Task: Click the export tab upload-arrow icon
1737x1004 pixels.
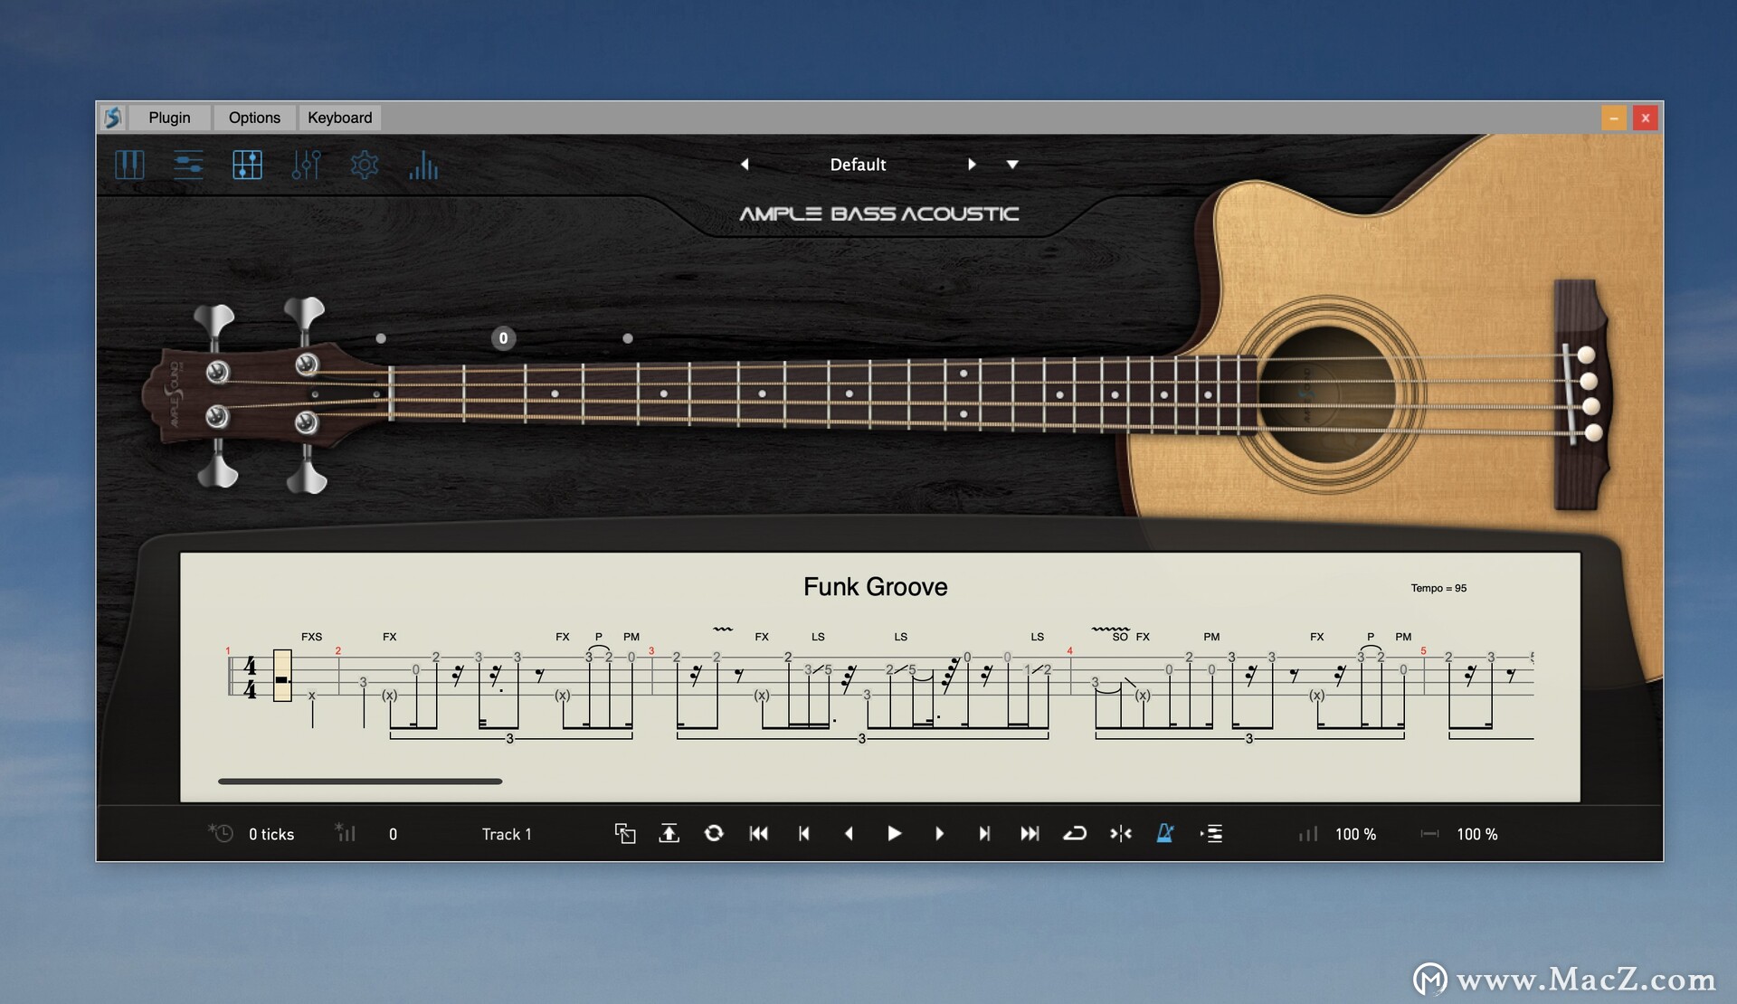Action: coord(669,833)
